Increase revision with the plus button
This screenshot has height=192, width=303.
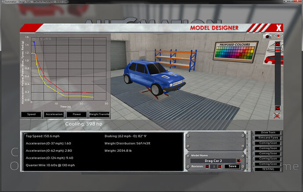tap(220, 166)
